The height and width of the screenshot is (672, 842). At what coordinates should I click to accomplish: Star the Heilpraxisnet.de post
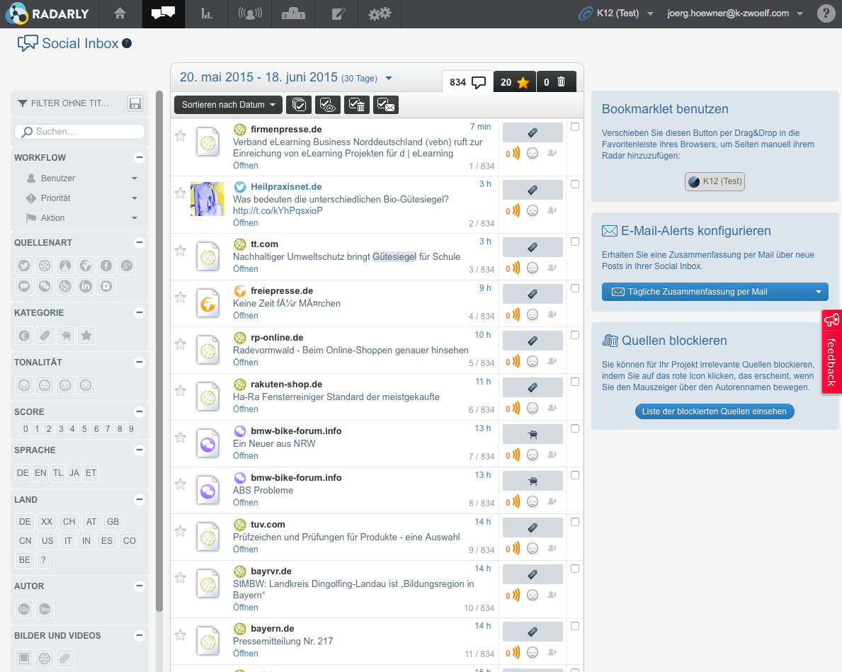181,193
